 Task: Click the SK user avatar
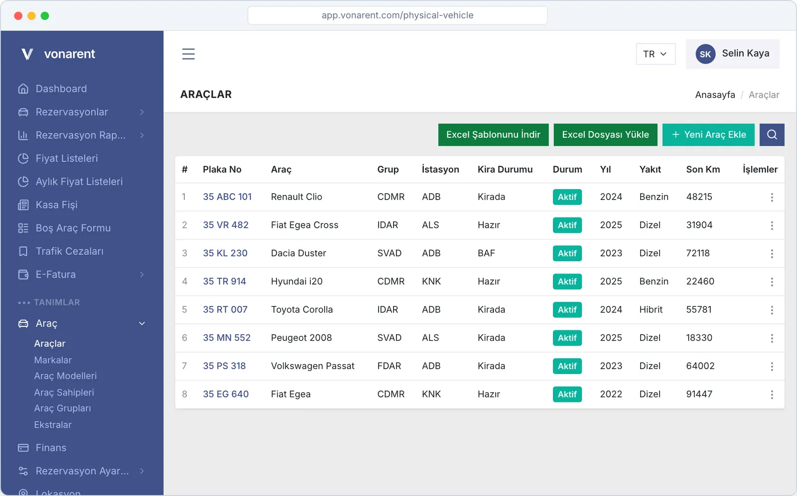(705, 54)
